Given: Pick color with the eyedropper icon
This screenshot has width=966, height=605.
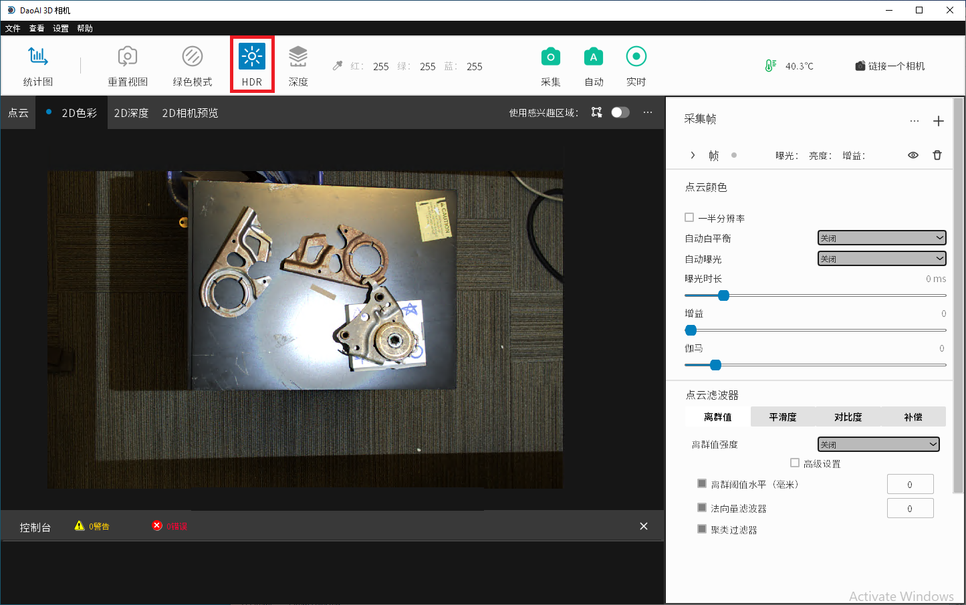Looking at the screenshot, I should coord(338,66).
